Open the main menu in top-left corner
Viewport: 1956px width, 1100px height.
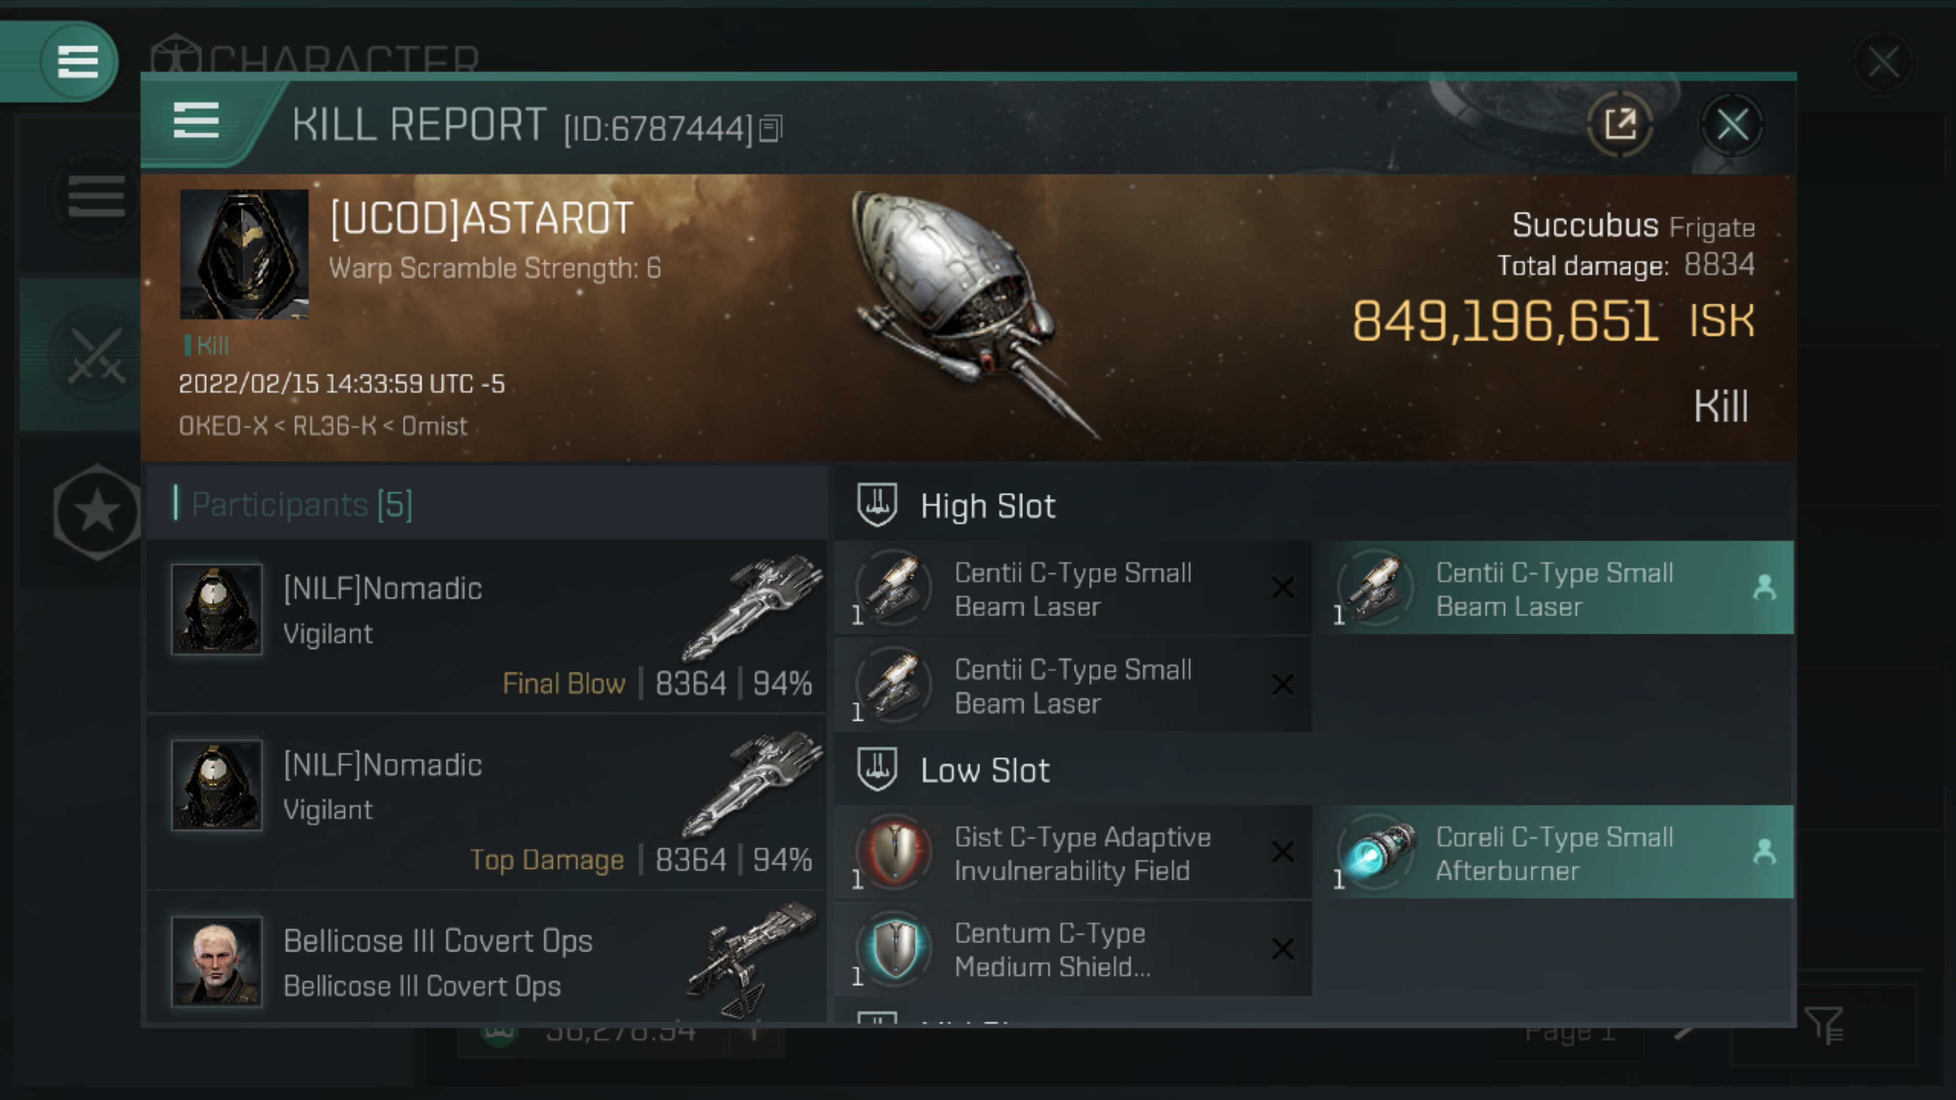[x=77, y=62]
